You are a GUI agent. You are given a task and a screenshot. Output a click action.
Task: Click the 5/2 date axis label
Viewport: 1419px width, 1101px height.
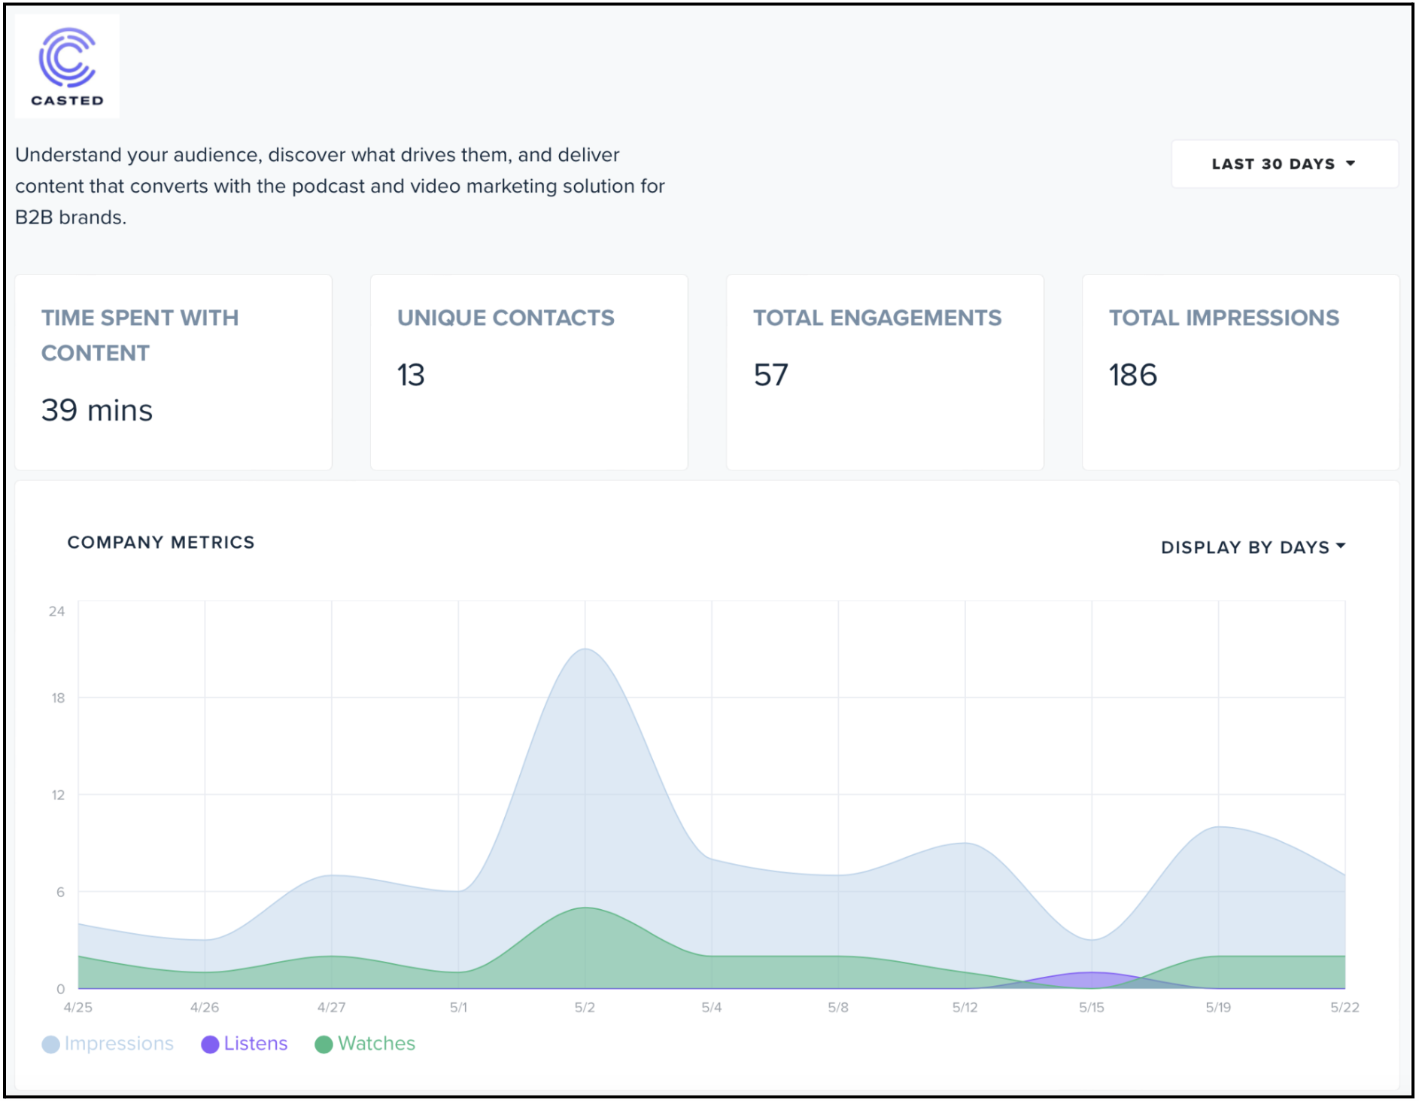pyautogui.click(x=585, y=1008)
